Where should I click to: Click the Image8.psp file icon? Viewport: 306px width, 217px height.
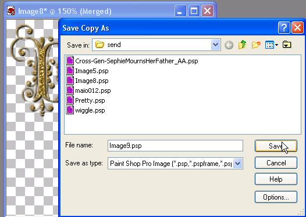(x=70, y=80)
